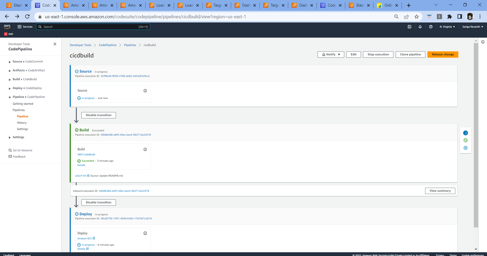Open a new browser tab

409,5
